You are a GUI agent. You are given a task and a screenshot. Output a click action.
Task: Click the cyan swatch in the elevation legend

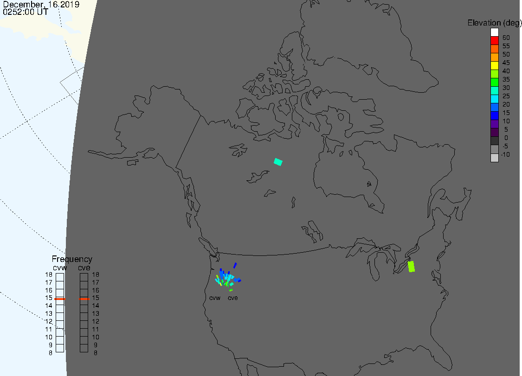tap(494, 99)
